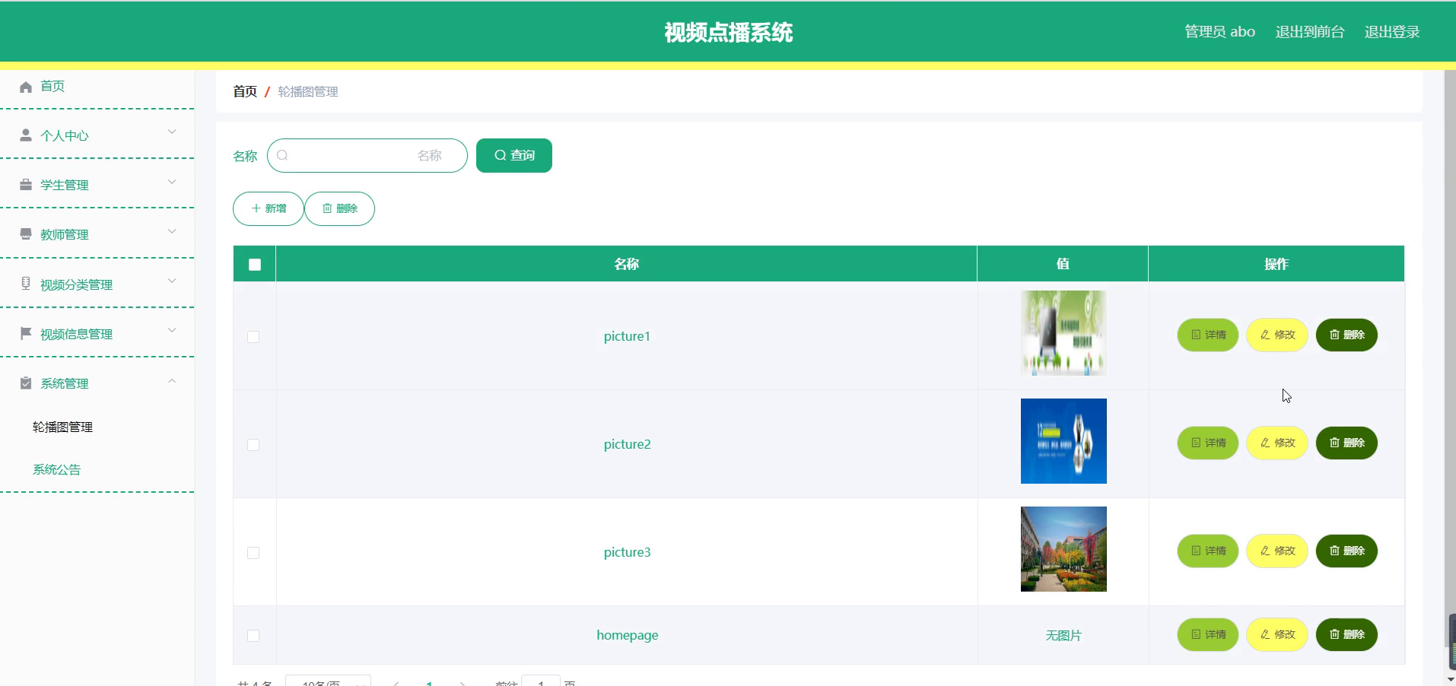Check the picture2 row checkbox
1456x686 pixels.
click(253, 445)
